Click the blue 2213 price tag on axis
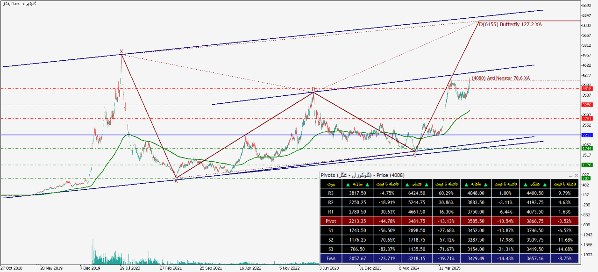The image size is (598, 272). pyautogui.click(x=587, y=135)
